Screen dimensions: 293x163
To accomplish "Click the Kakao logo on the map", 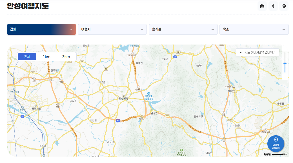I will 267,154.
